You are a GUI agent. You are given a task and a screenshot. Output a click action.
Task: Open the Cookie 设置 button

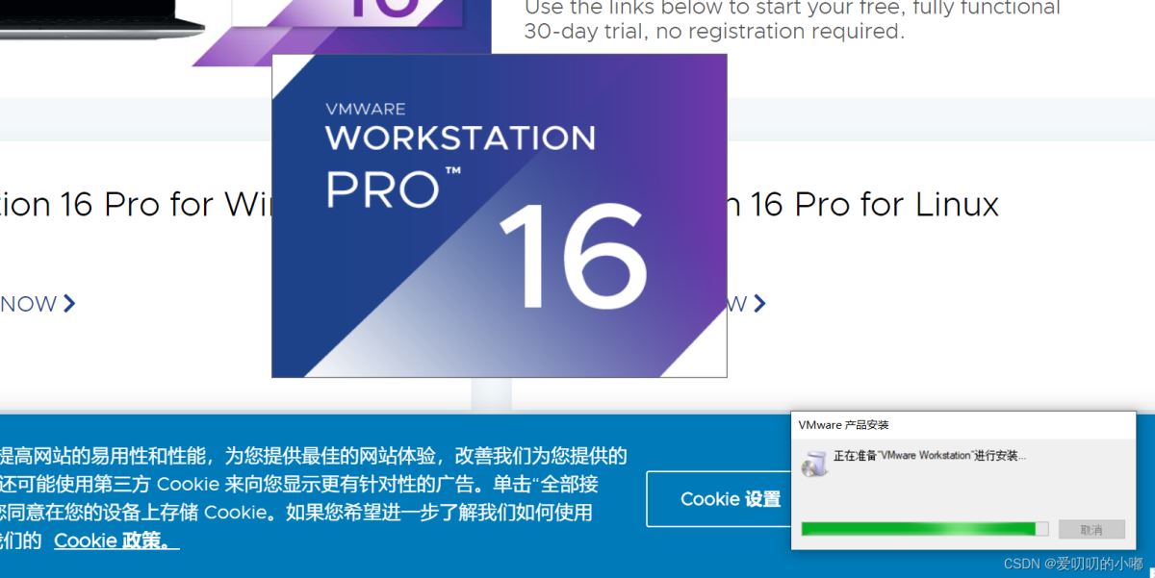pyautogui.click(x=730, y=499)
